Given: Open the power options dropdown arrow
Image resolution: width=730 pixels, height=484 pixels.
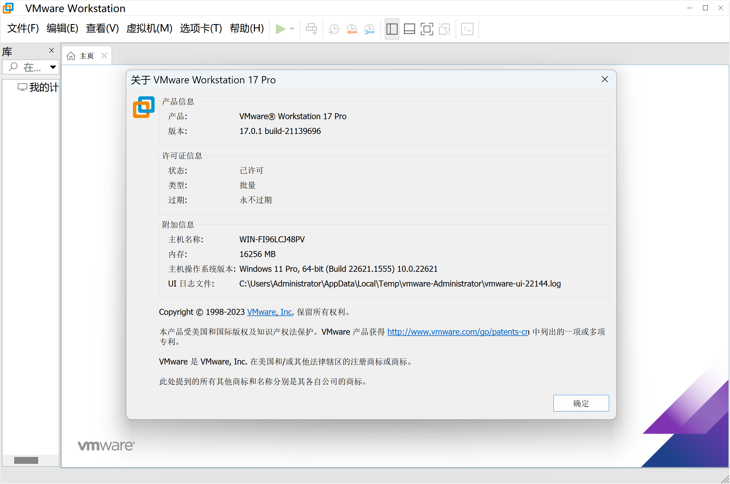Looking at the screenshot, I should click(x=292, y=29).
